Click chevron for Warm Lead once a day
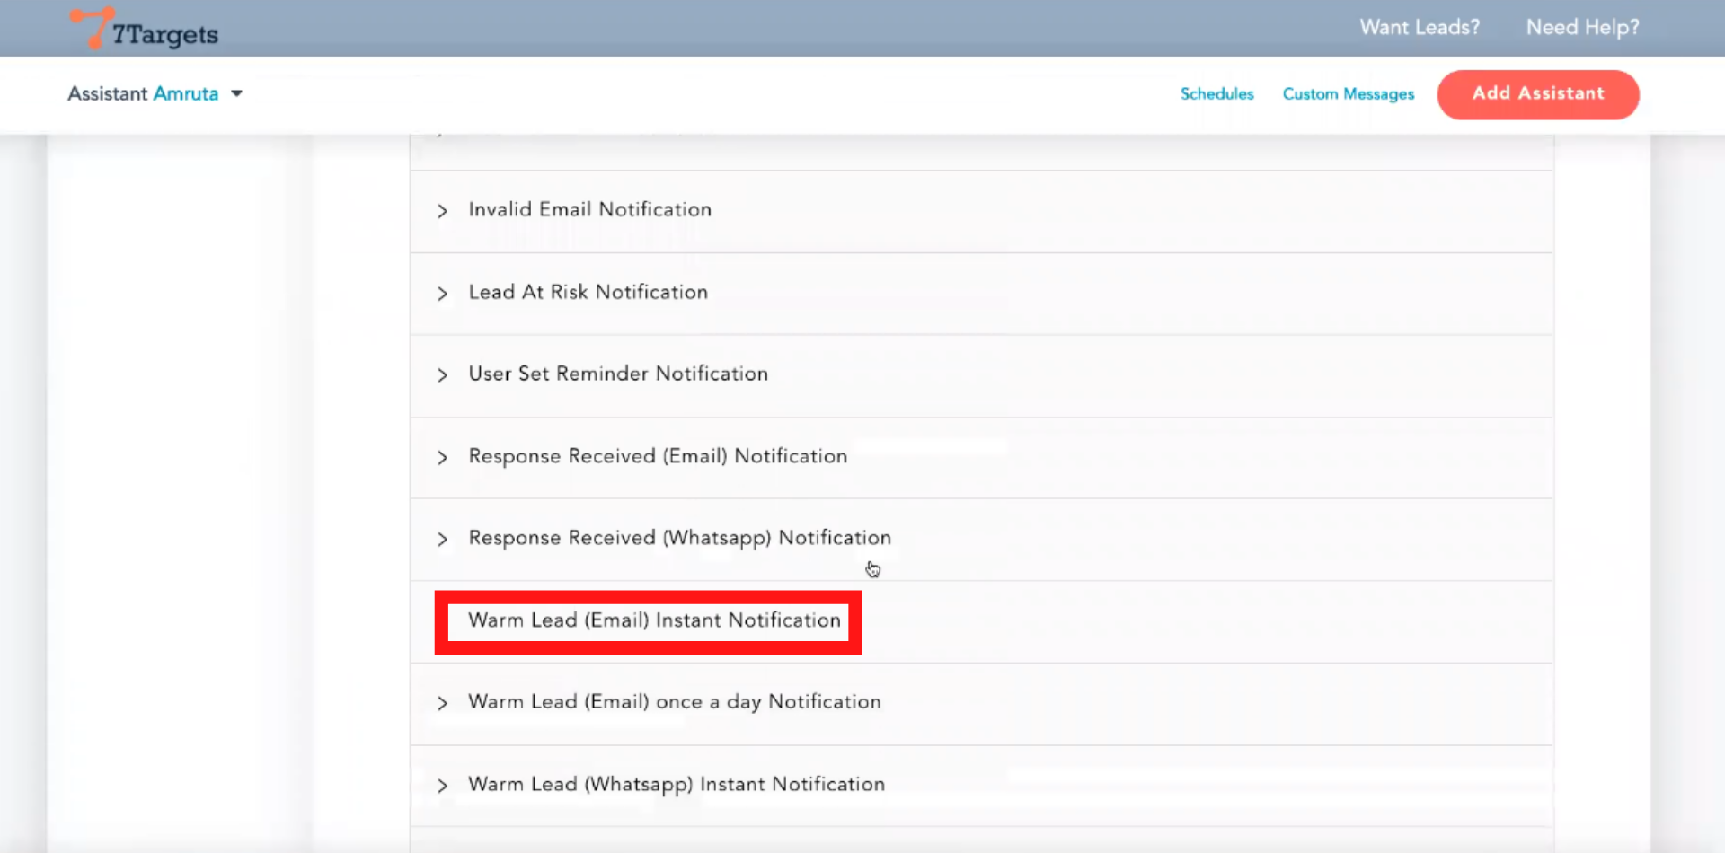This screenshot has width=1725, height=853. [442, 703]
